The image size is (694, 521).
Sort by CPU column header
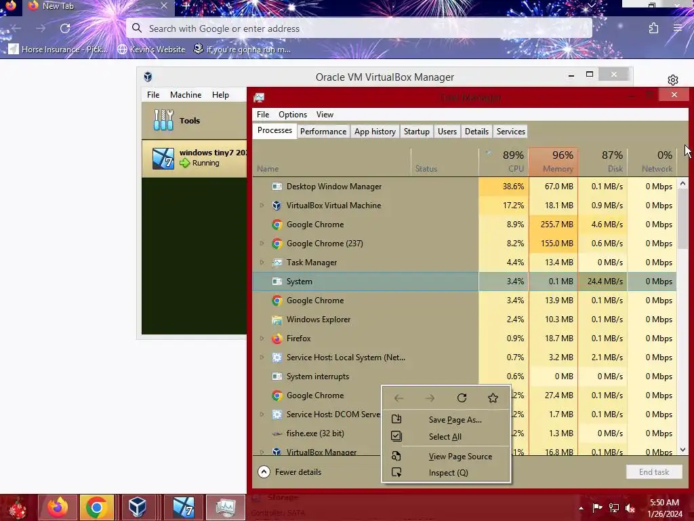tap(504, 161)
